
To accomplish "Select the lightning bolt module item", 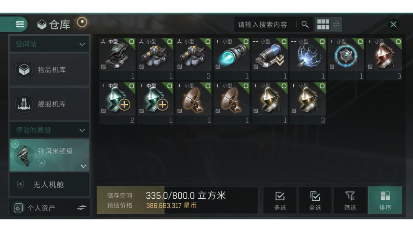I will (307, 59).
